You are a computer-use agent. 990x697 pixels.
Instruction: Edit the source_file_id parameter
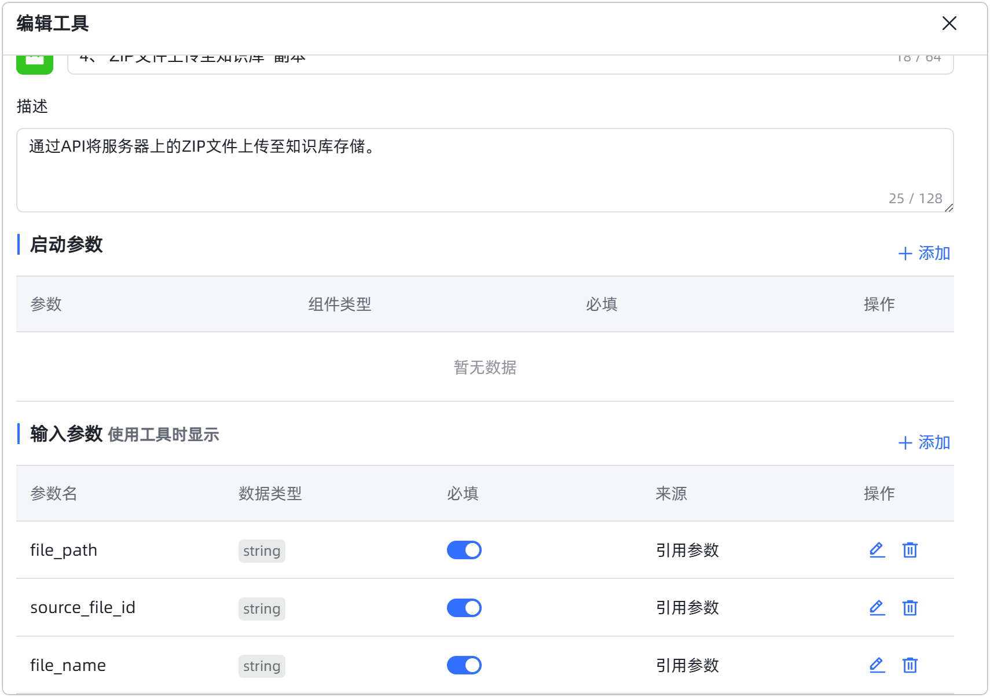click(877, 608)
